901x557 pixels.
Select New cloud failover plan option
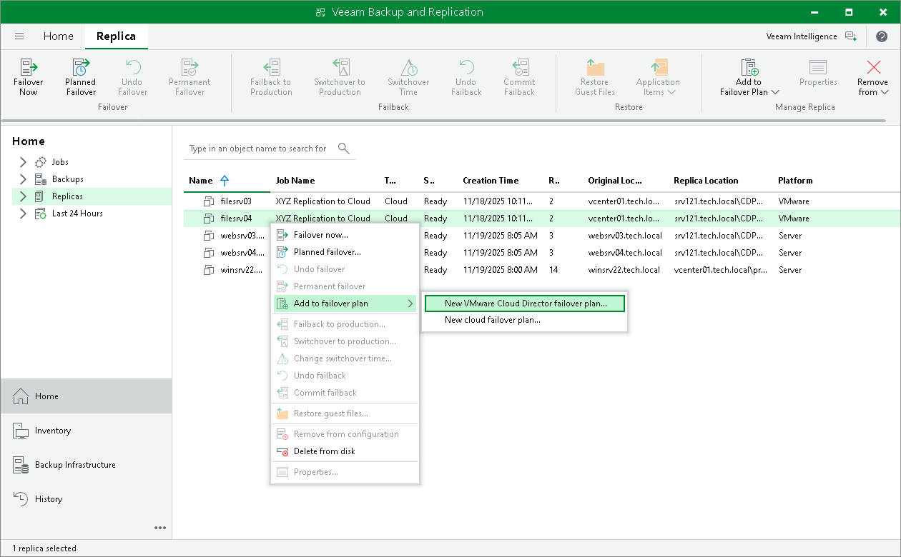tap(492, 320)
